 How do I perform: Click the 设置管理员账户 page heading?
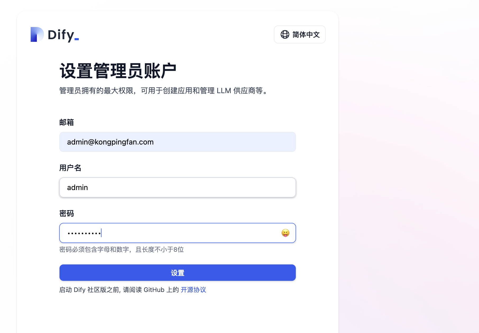(118, 71)
